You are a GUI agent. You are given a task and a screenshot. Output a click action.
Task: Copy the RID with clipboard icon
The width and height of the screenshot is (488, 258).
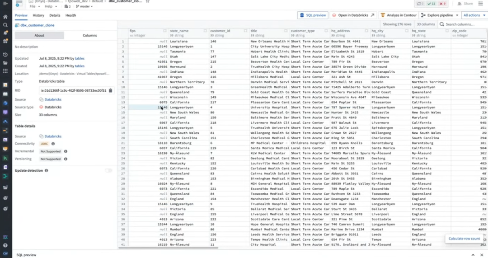(111, 90)
